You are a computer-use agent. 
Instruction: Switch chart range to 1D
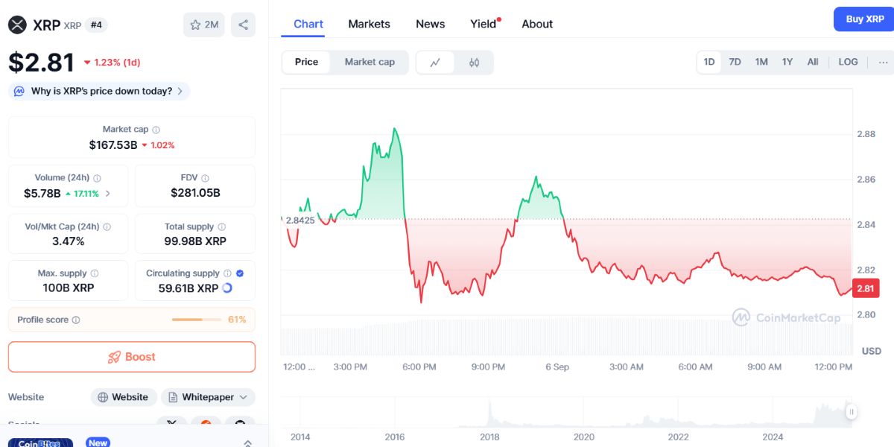[x=709, y=63]
